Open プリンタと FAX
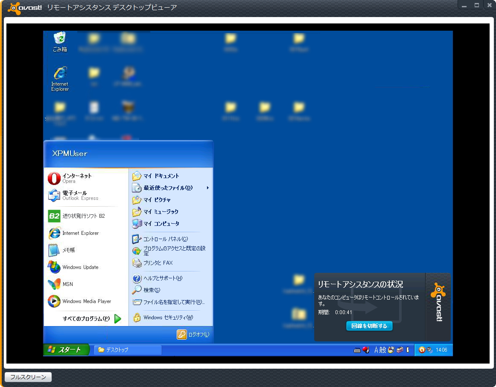 point(171,263)
